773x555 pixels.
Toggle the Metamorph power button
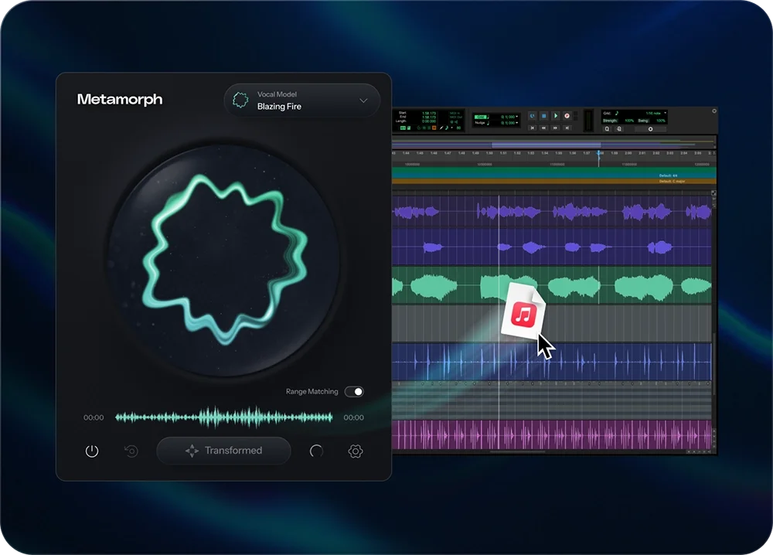[92, 451]
